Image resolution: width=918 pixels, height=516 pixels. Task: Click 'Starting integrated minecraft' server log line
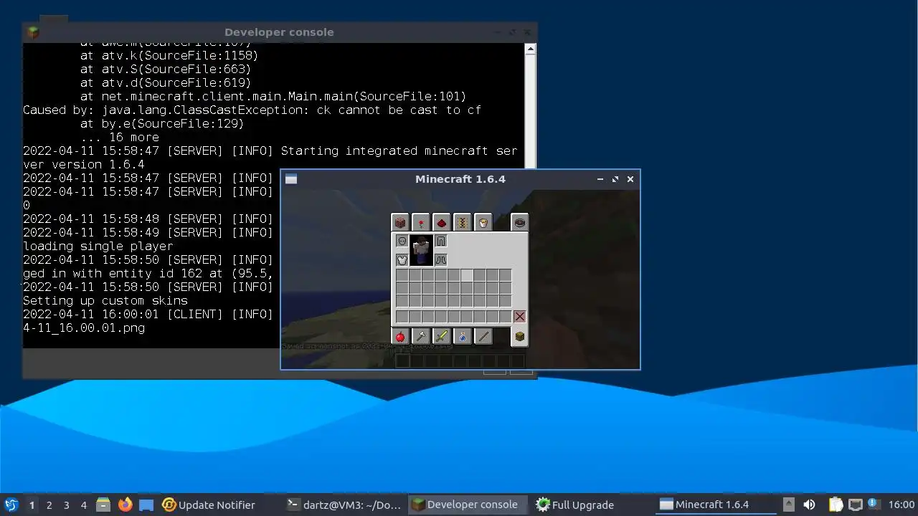[x=270, y=151]
